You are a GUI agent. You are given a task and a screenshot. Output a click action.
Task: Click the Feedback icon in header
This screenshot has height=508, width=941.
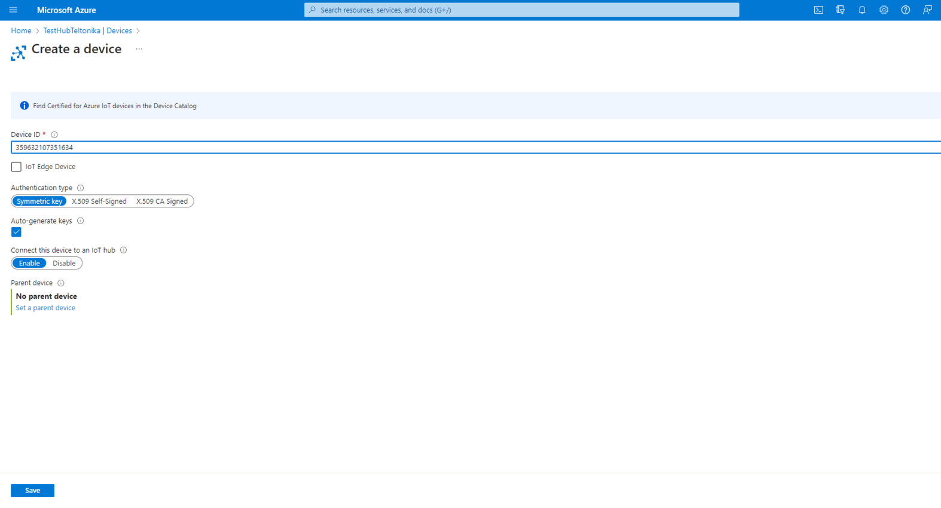927,10
